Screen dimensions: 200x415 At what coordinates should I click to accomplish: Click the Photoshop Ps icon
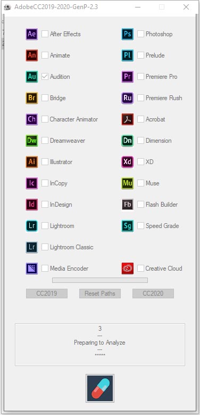(x=128, y=34)
